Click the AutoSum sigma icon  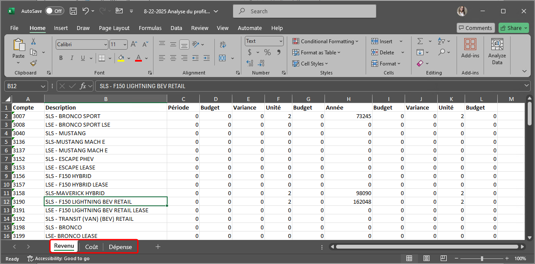[420, 41]
